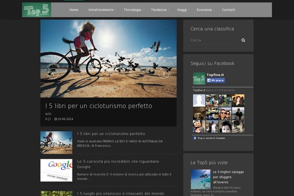
Task: Open Le 5 migliori spiagge article
Action: coord(228,177)
